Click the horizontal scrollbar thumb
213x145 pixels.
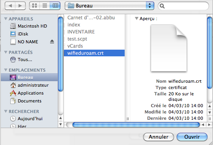pos(136,125)
